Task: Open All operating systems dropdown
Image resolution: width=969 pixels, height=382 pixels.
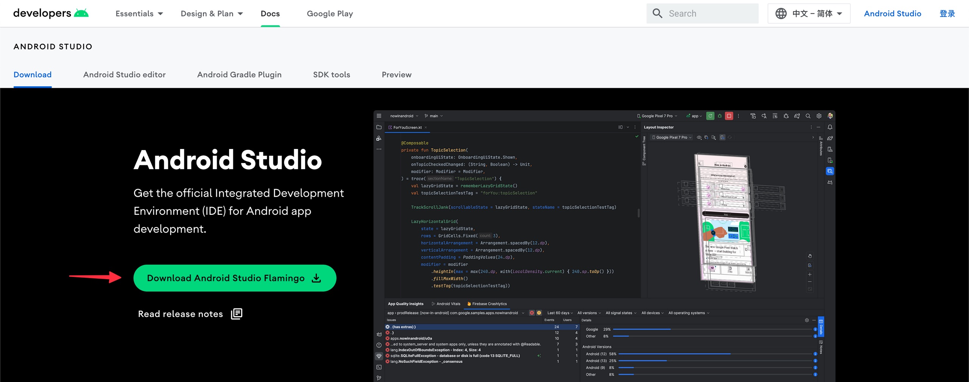Action: point(689,313)
